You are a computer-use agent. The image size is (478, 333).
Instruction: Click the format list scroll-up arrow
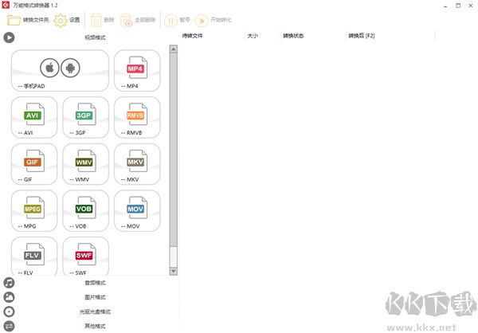click(174, 49)
